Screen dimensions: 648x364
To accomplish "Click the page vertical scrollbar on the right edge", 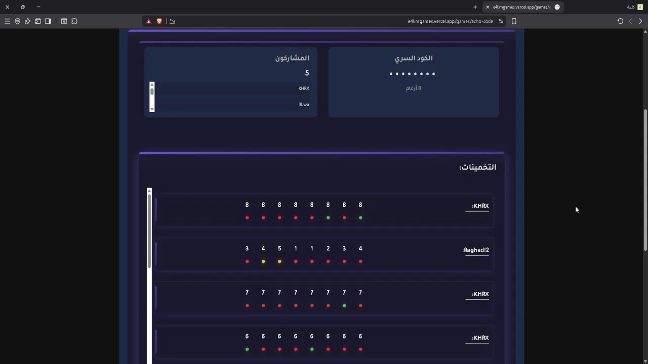I will click(x=645, y=179).
